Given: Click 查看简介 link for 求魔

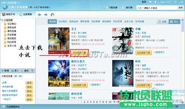Looking at the screenshot, I should pos(159,52).
